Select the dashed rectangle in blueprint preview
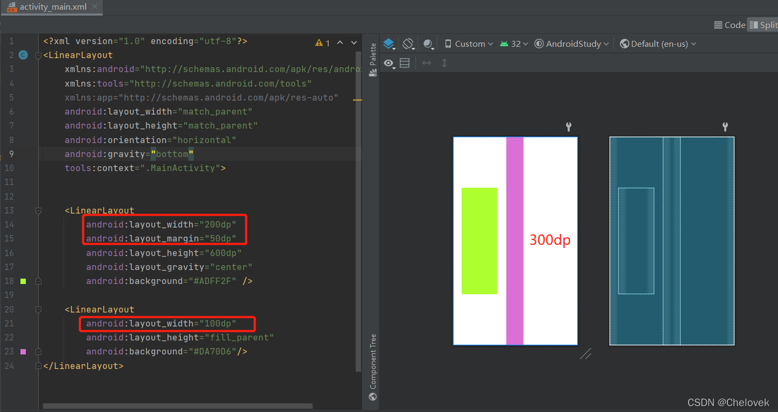 [x=636, y=241]
